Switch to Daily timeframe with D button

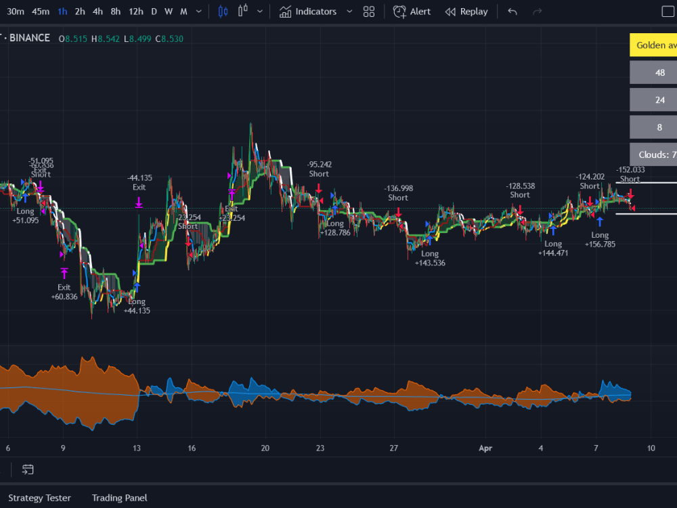click(x=154, y=11)
